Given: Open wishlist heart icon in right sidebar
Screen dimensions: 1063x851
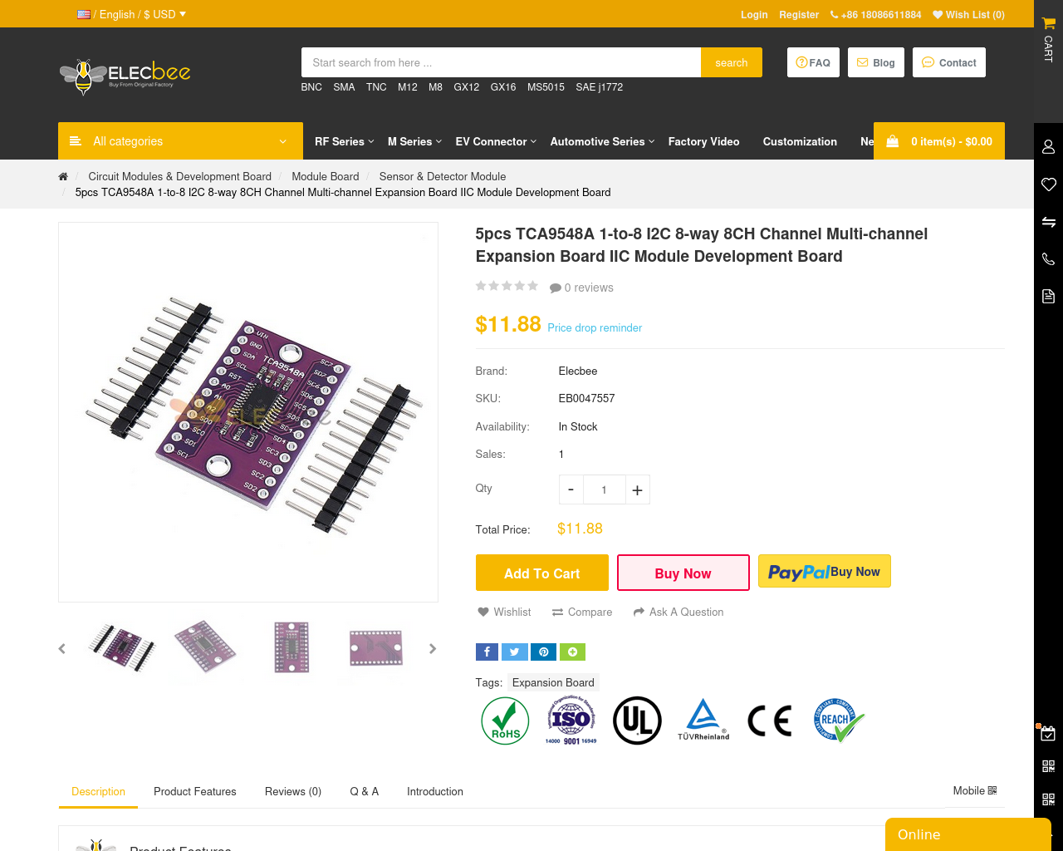Looking at the screenshot, I should [1048, 184].
